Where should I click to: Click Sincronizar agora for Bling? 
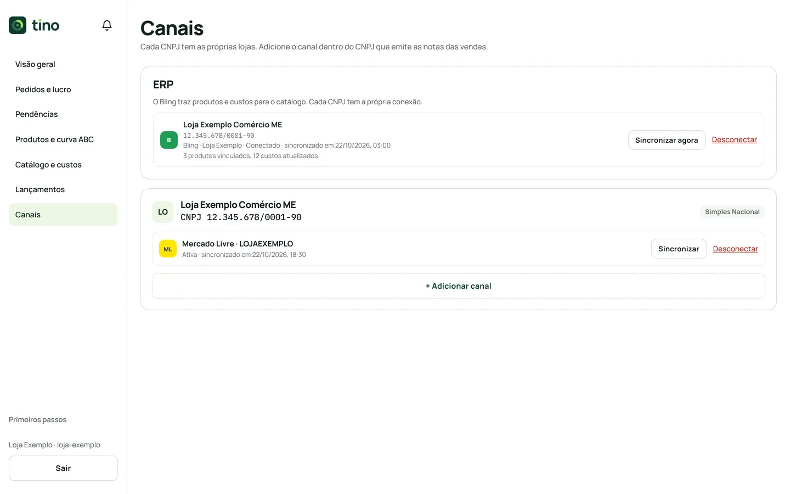[x=667, y=140]
